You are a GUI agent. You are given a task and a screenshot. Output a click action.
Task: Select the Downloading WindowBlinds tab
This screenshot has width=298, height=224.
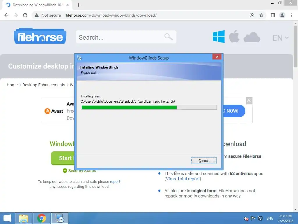coord(37,5)
